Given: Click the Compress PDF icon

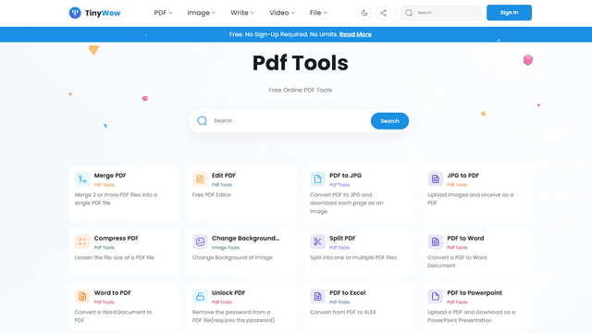Looking at the screenshot, I should [82, 241].
